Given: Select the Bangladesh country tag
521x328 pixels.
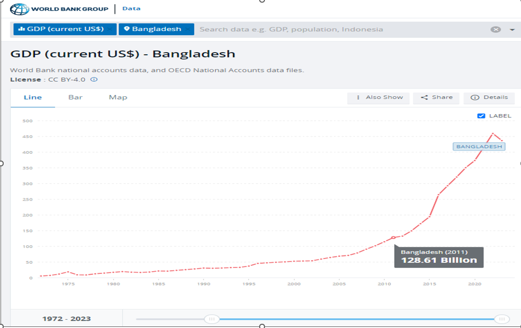Looking at the screenshot, I should pyautogui.click(x=156, y=29).
